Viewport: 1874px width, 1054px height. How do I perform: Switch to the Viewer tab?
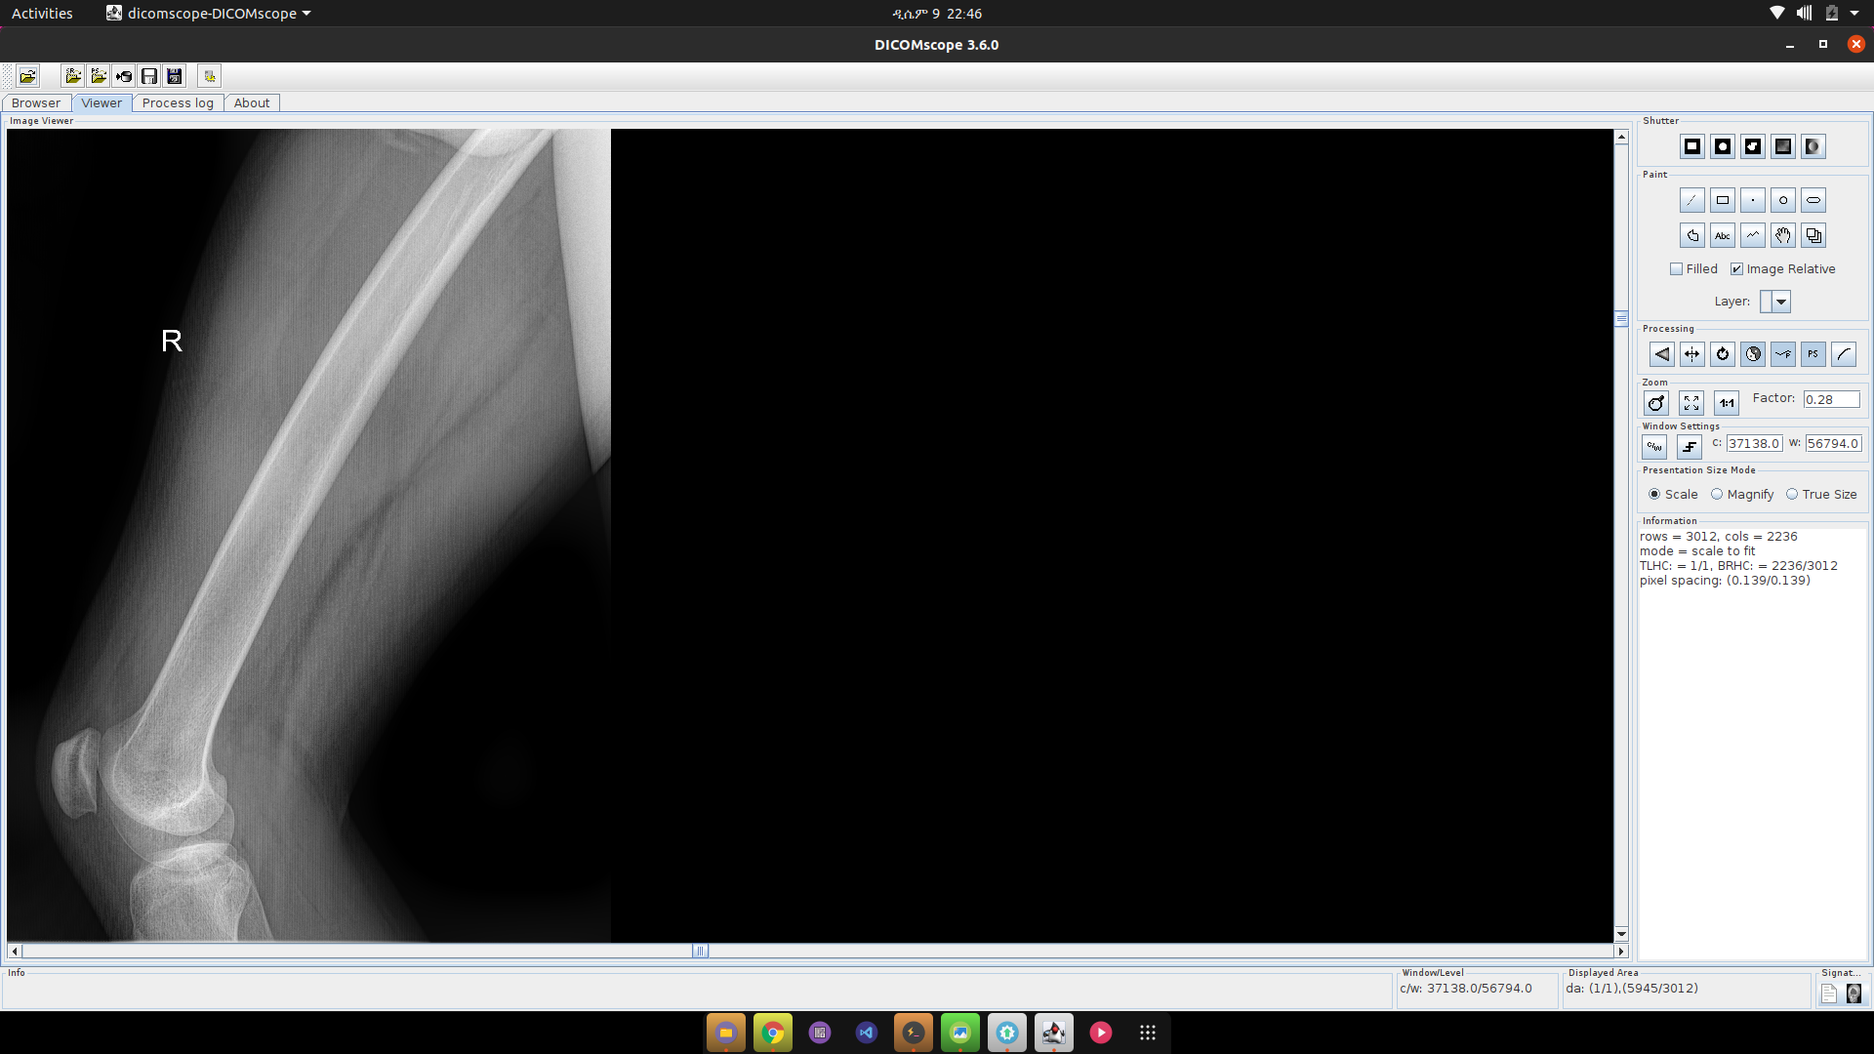[102, 102]
